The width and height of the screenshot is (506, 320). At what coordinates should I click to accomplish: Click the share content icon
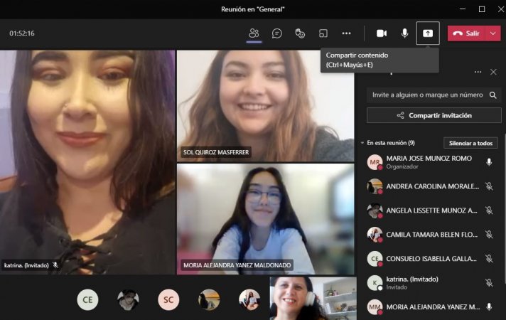[x=428, y=33]
